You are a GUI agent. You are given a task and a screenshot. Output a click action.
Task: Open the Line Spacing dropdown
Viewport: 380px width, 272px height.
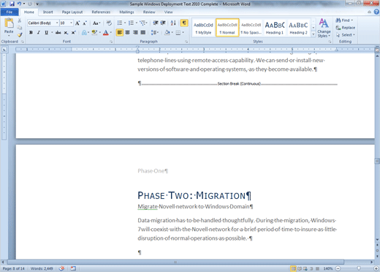coord(155,32)
